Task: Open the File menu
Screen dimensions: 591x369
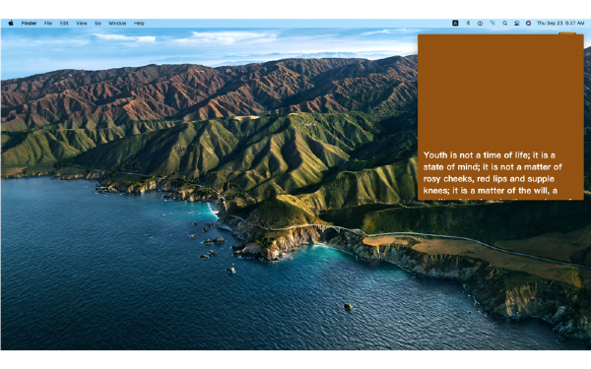Action: tap(48, 23)
